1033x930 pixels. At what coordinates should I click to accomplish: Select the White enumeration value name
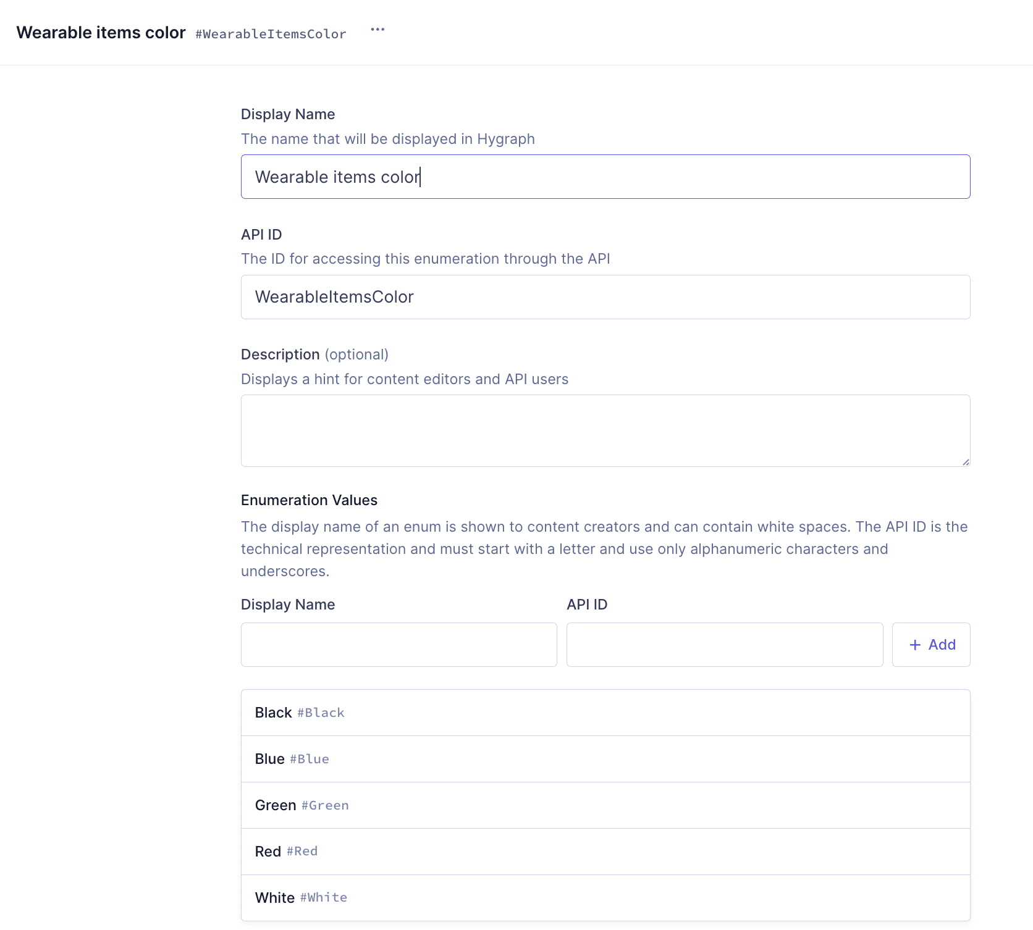pyautogui.click(x=275, y=898)
